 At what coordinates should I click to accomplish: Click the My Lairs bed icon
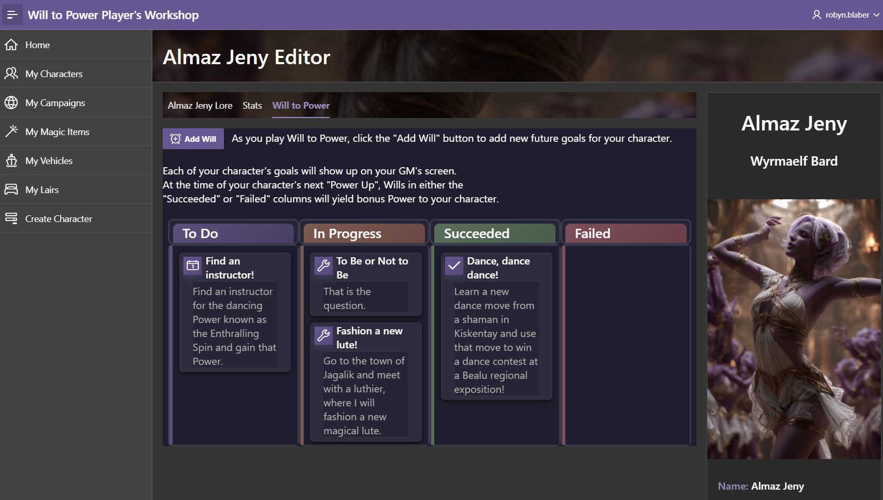coord(11,189)
